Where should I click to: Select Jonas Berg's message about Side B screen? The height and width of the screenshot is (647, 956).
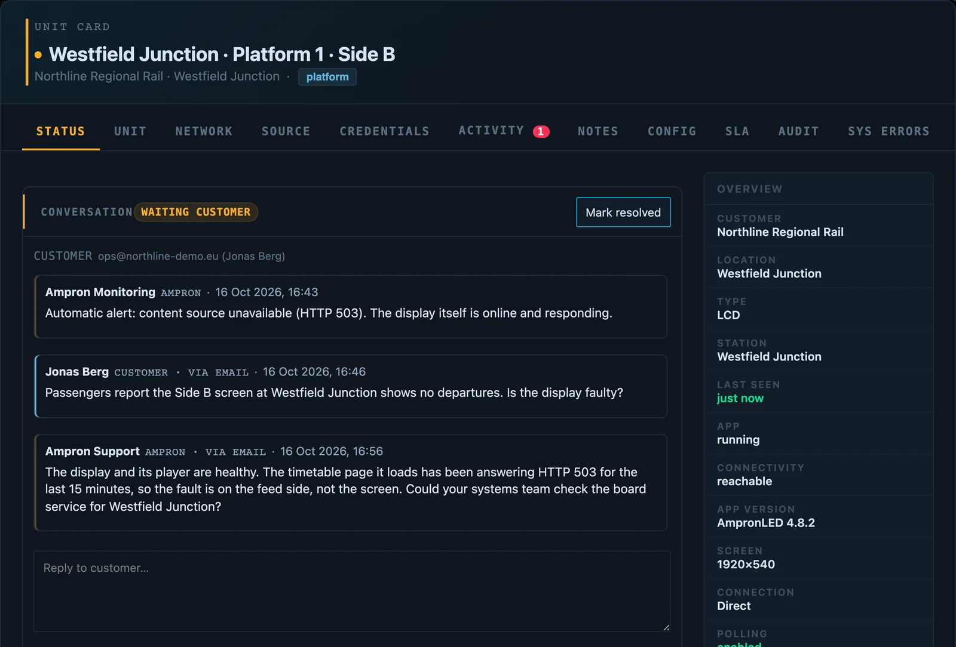click(351, 386)
